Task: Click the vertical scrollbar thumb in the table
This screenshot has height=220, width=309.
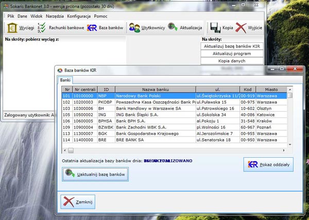Action: pos(290,95)
